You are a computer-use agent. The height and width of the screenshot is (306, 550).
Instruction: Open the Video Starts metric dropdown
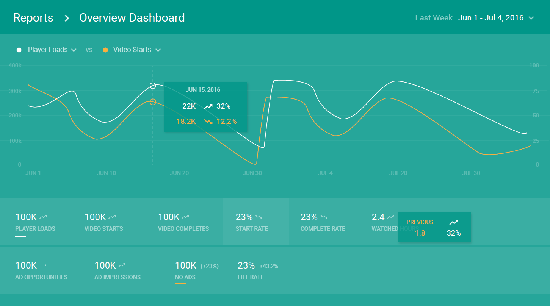click(x=159, y=50)
